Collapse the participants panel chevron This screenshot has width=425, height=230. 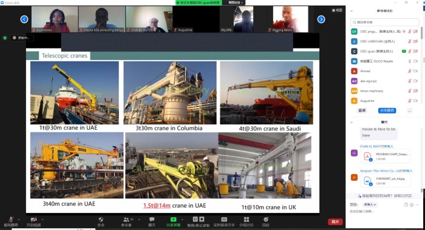coord(352,11)
